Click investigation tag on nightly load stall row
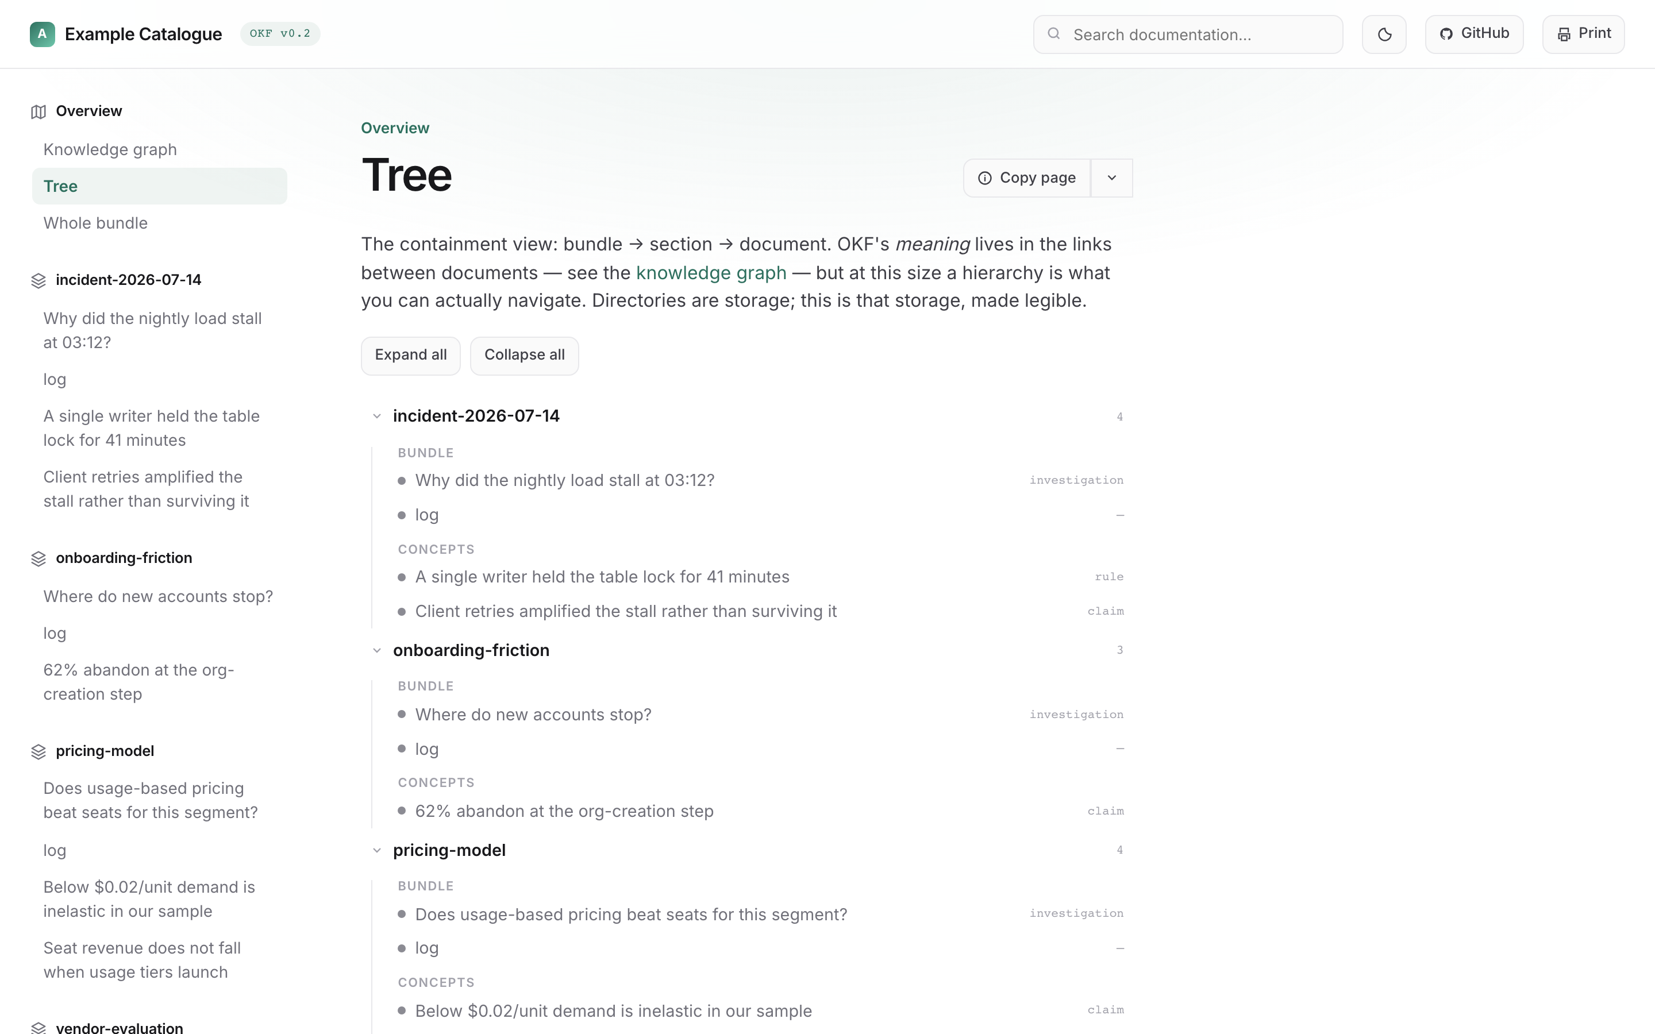The image size is (1655, 1034). [1076, 480]
